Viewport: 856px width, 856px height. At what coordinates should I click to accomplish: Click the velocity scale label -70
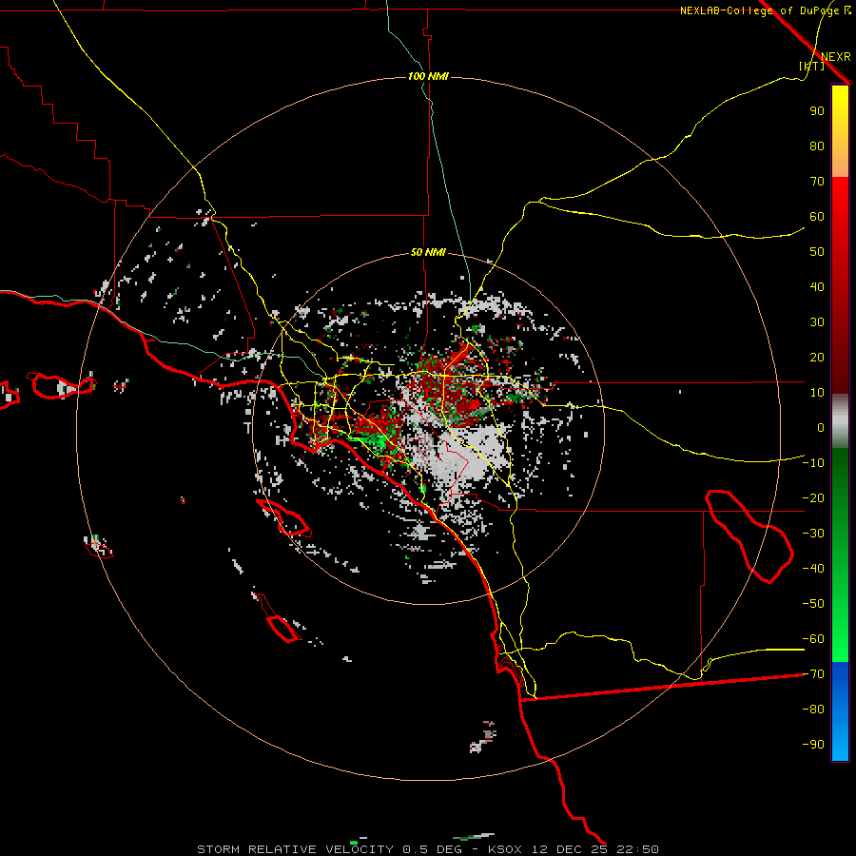(813, 674)
